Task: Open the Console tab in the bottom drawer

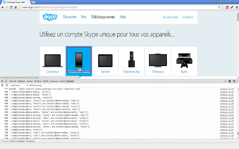Action: point(5,141)
